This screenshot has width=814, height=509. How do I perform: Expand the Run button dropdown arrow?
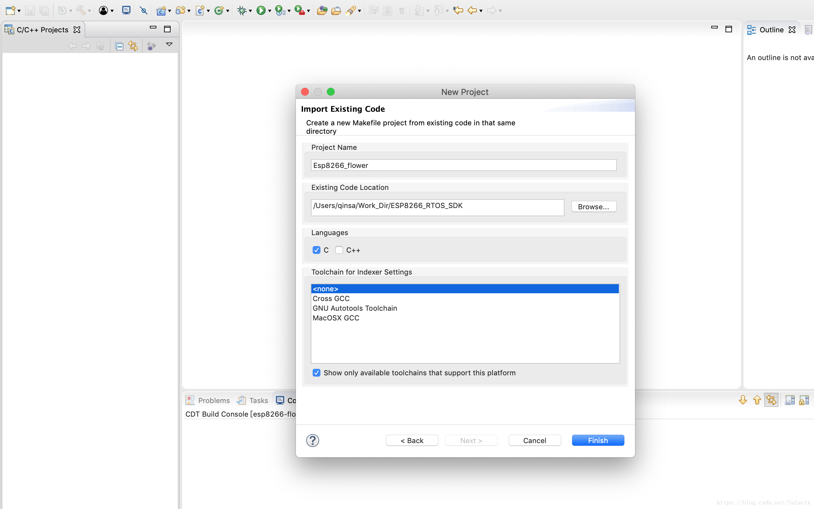(270, 11)
